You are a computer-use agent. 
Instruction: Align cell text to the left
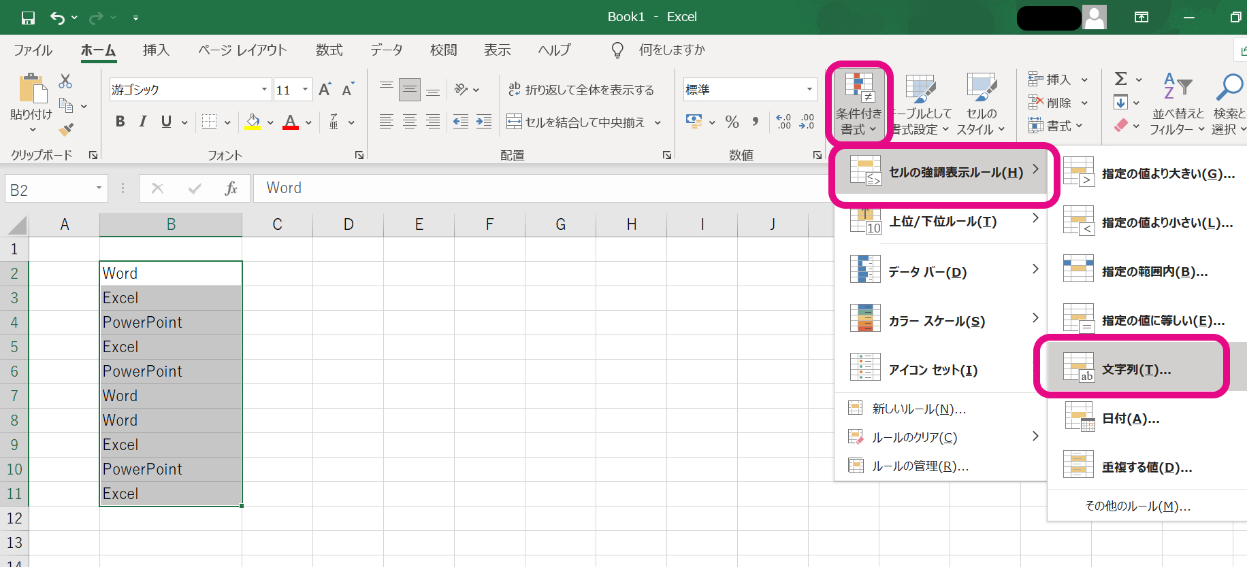pos(387,122)
